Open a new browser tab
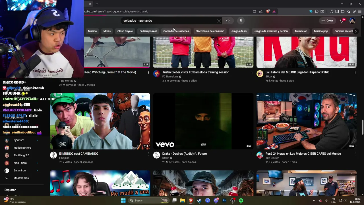Viewport: 364px width, 205px height. pyautogui.click(x=97, y=4)
